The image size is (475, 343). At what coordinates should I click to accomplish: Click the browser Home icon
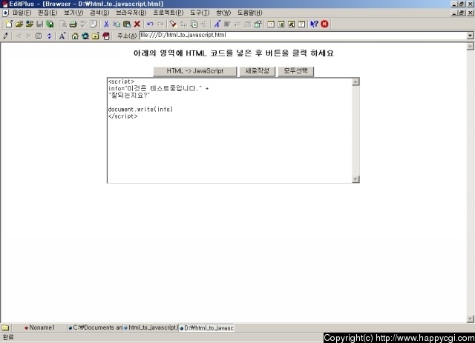(x=75, y=36)
